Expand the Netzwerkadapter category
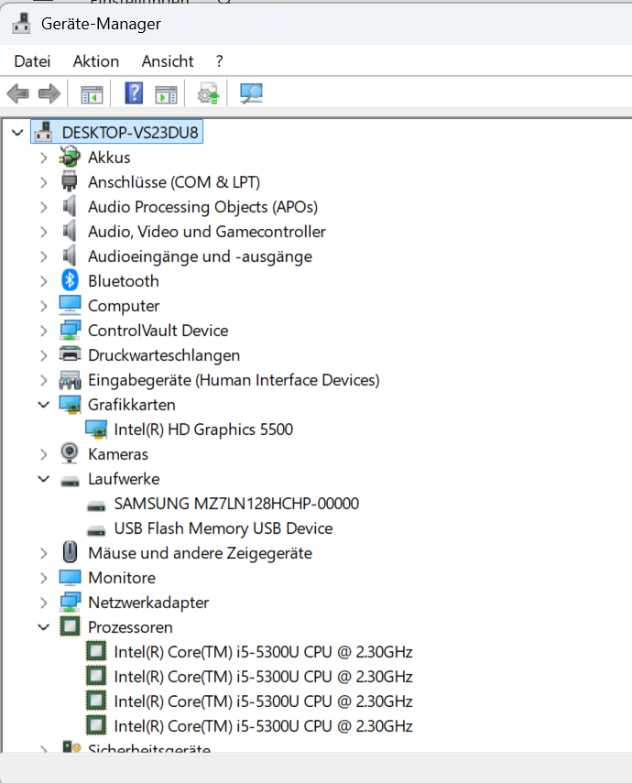Viewport: 632px width, 783px height. coord(43,603)
